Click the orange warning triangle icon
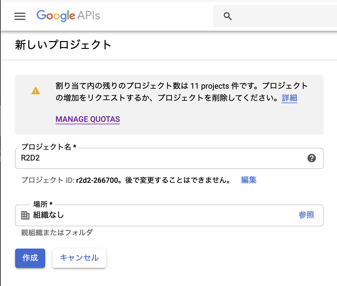Viewport: 337px width, 286px height. tap(36, 91)
